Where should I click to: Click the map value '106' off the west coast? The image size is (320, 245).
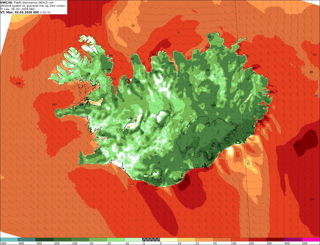tap(18, 84)
